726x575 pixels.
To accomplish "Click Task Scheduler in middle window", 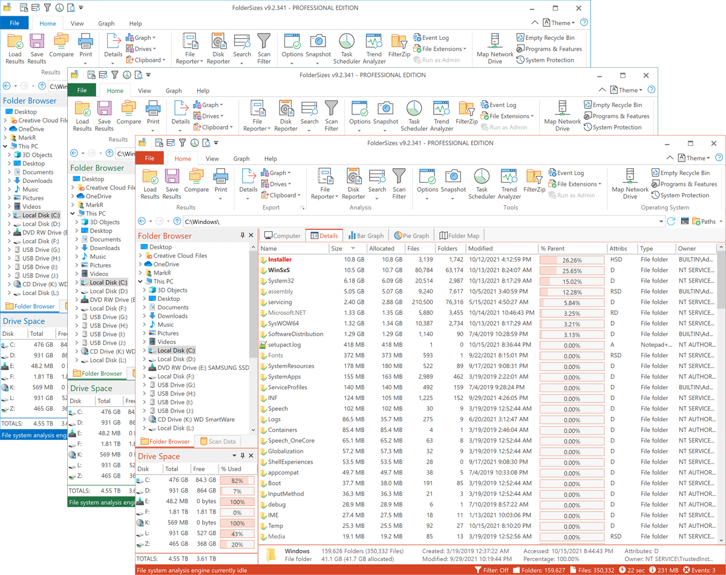I will coord(414,116).
